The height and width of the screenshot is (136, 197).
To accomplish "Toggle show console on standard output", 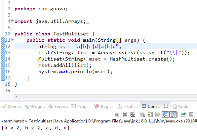I will [166, 114].
